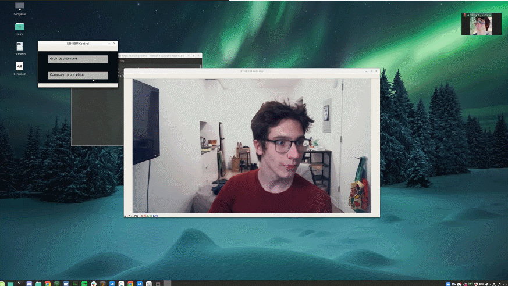This screenshot has height=286, width=508.
Task: Open the Computer desktop icon
Action: (x=20, y=9)
